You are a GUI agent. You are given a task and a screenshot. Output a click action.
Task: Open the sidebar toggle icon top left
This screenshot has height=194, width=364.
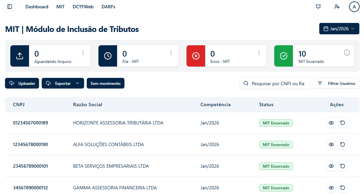click(x=9, y=6)
